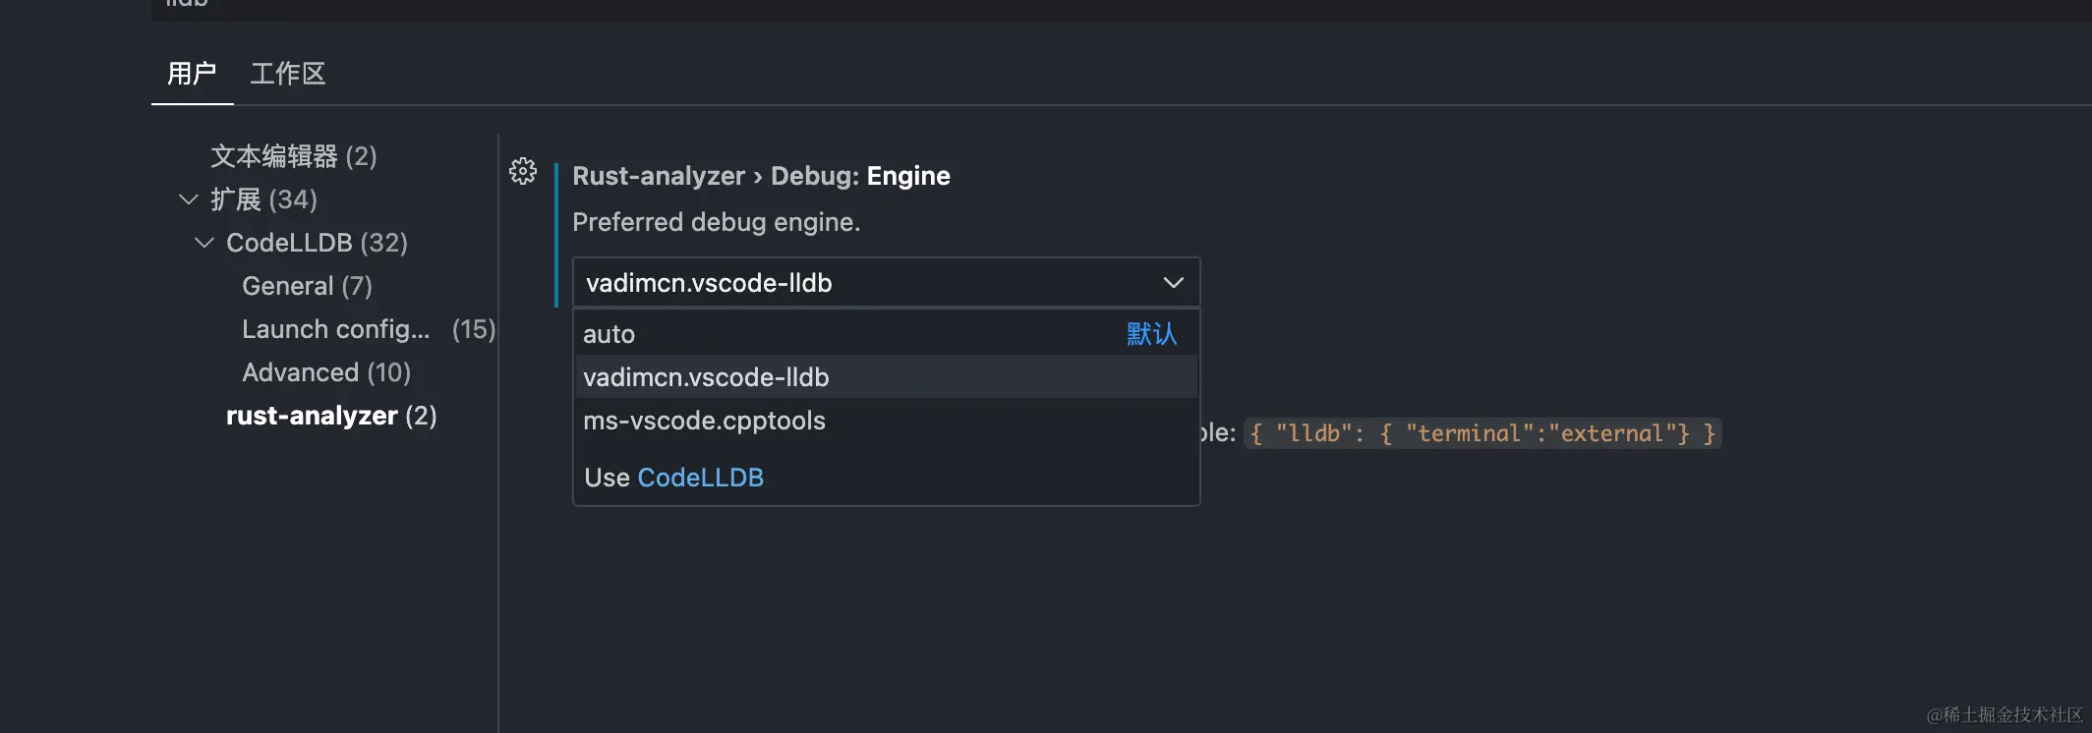
Task: Click the 默认 label beside auto
Action: [1151, 334]
